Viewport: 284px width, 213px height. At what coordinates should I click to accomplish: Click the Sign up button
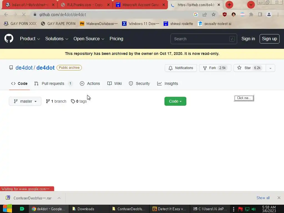tap(269, 39)
